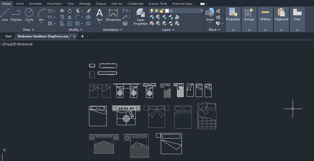This screenshot has width=314, height=161.
Task: Click the layer Freeze snowflake icon
Action: coord(164,17)
